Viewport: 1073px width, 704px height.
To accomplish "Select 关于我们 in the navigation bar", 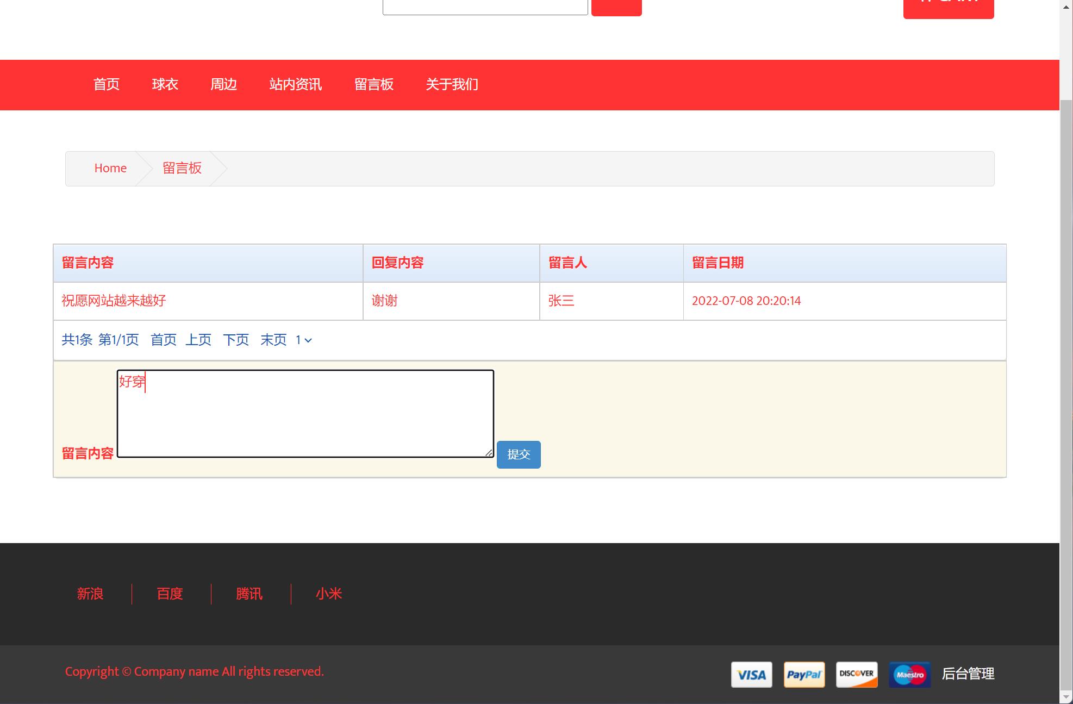I will [452, 85].
